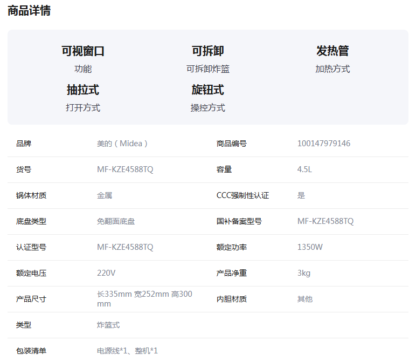
Task: Click the 类型 row label
Action: tap(24, 325)
